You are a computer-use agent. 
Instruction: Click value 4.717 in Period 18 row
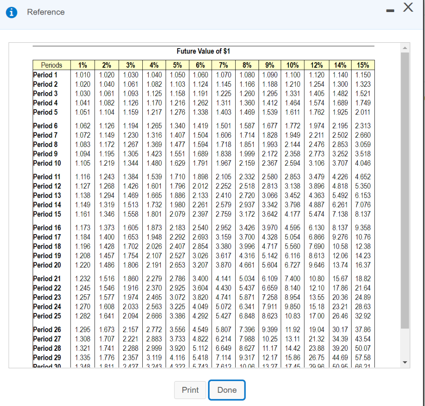[x=270, y=246]
